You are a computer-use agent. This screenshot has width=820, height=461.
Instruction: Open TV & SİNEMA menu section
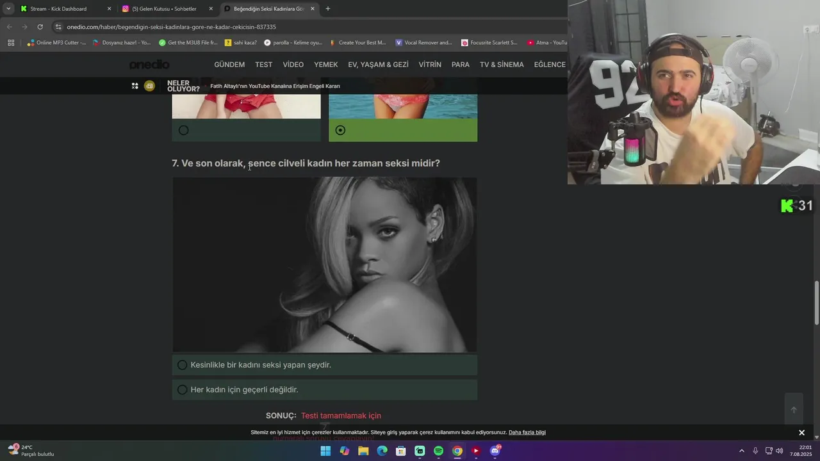point(502,65)
